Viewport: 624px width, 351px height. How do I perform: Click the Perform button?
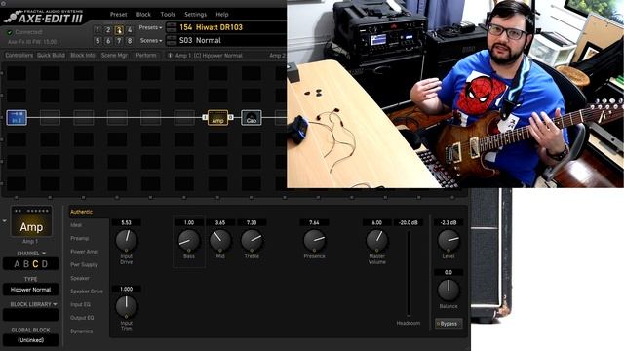pos(146,56)
